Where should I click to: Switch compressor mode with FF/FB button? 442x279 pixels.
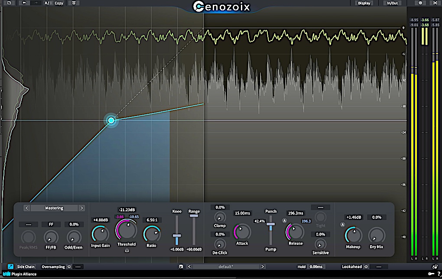click(51, 224)
